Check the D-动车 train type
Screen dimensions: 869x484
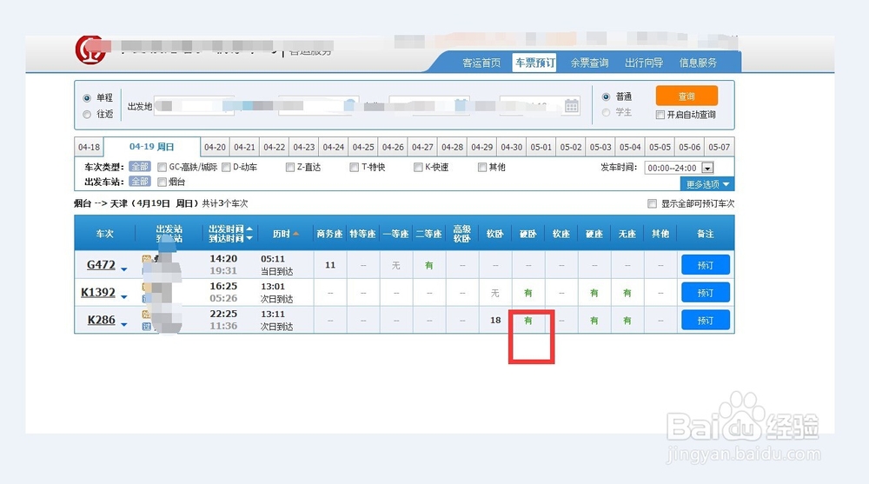pos(226,168)
